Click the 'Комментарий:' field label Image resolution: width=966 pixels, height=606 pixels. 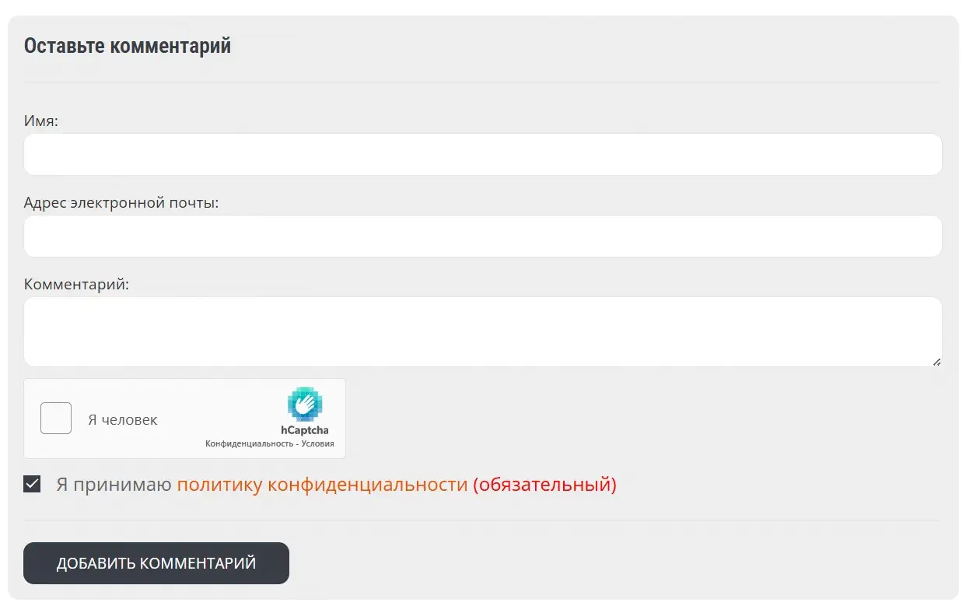pyautogui.click(x=76, y=285)
